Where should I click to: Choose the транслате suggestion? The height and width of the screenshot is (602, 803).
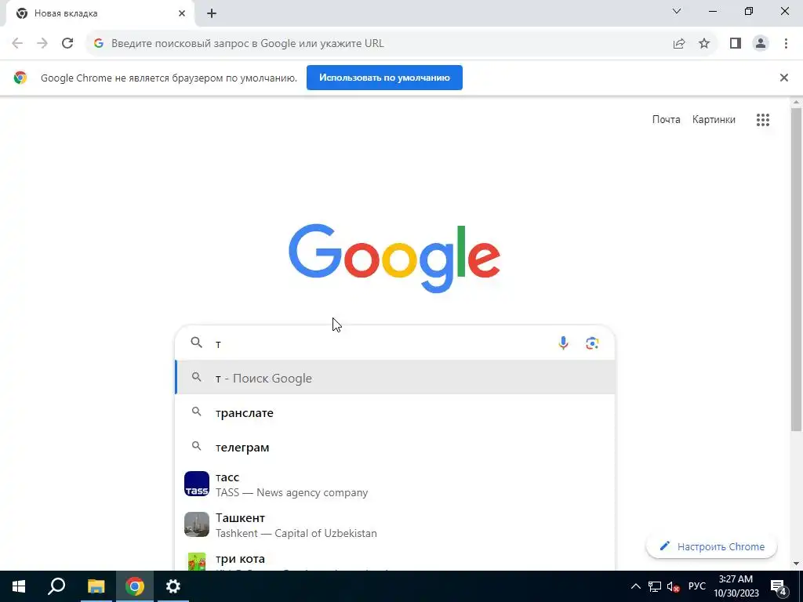click(x=395, y=412)
